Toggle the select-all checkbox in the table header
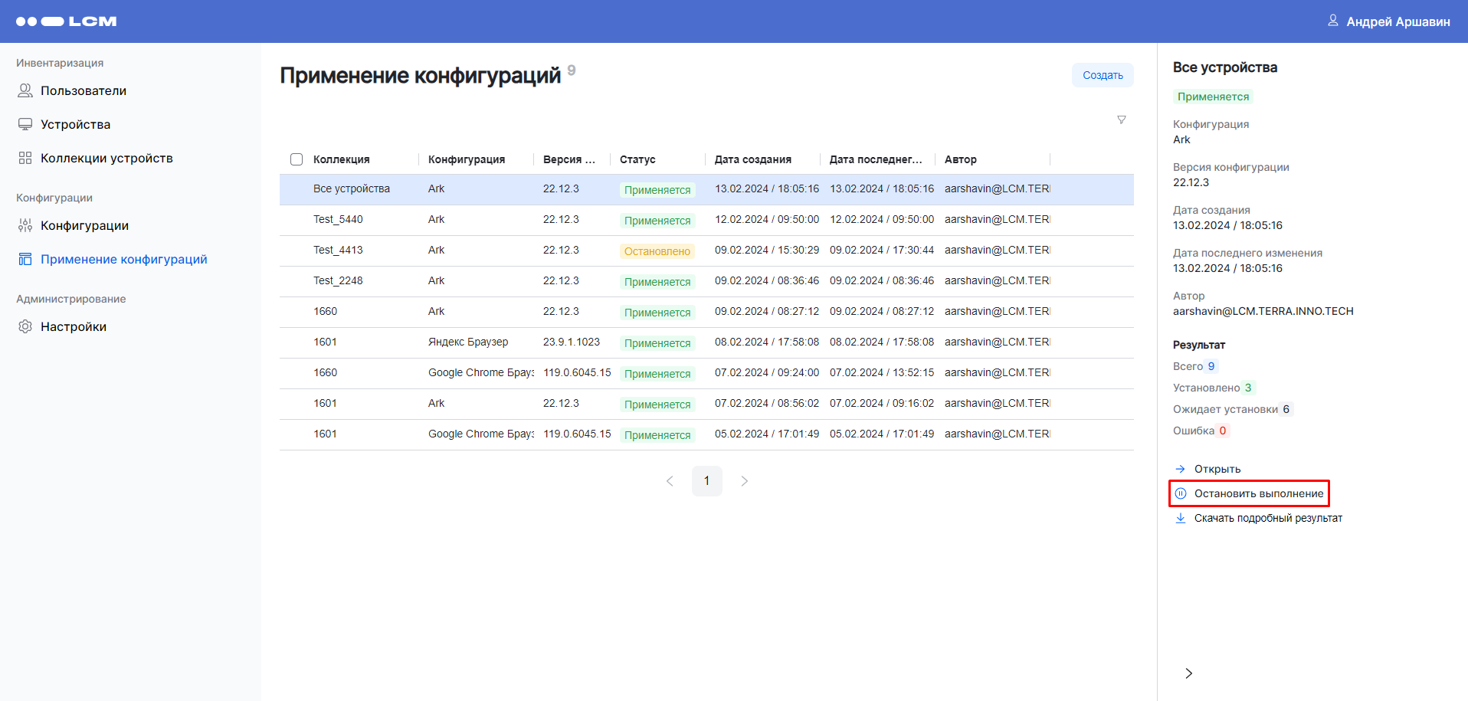The height and width of the screenshot is (701, 1468). pos(297,159)
